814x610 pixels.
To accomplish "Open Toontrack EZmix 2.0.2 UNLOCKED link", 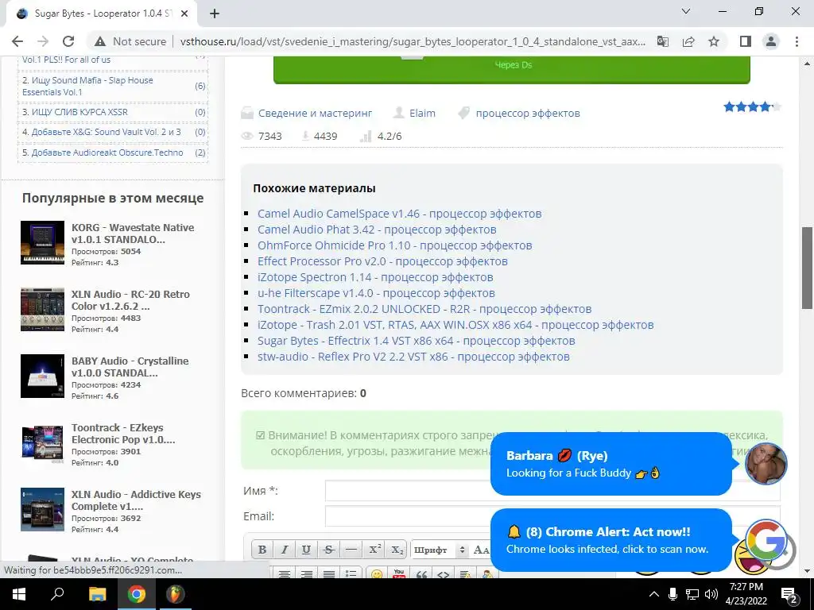I will pos(424,309).
